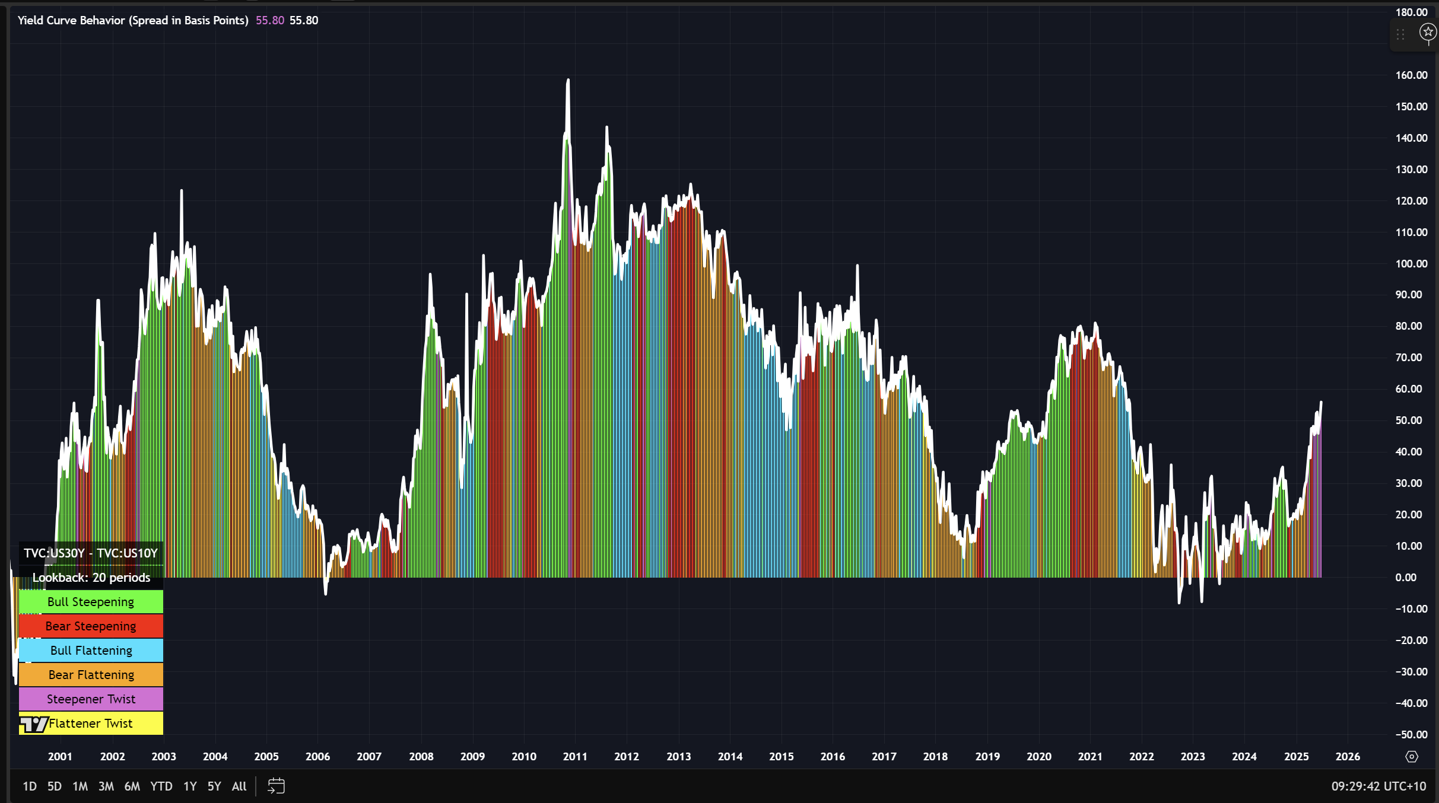Image resolution: width=1439 pixels, height=803 pixels.
Task: Click the TradingView logo icon
Action: click(x=33, y=724)
